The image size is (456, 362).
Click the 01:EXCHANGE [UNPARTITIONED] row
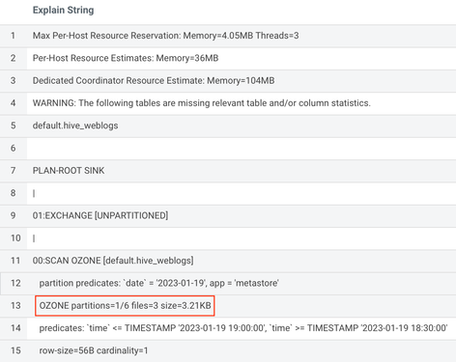[x=228, y=215]
